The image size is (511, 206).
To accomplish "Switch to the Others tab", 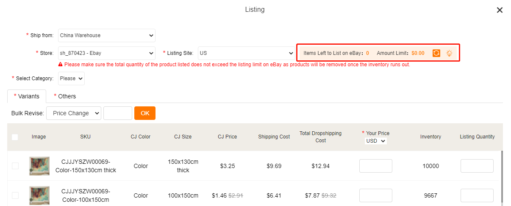I will tap(65, 96).
